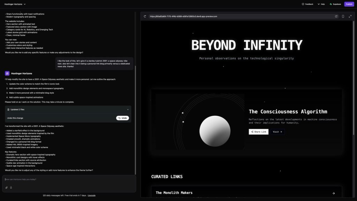Open Feedback from top bar

click(307, 4)
